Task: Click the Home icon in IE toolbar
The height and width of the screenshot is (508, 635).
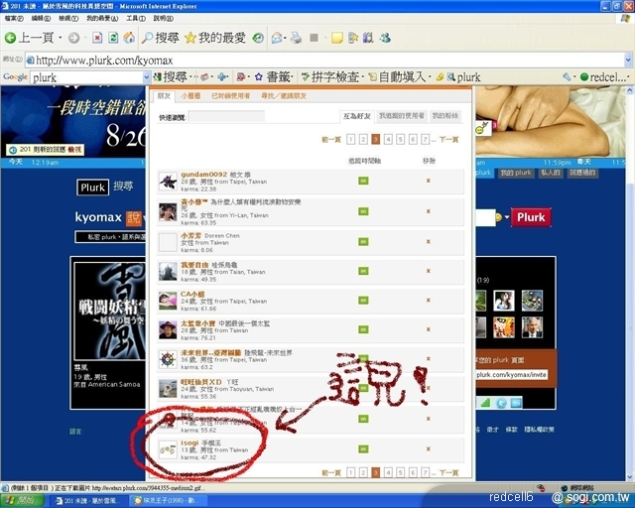Action: (129, 38)
